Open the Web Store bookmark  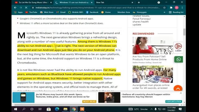(47, 12)
